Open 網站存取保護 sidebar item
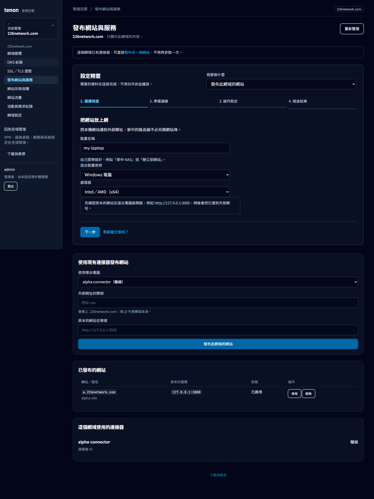Image resolution: width=374 pixels, height=499 pixels. point(31,89)
